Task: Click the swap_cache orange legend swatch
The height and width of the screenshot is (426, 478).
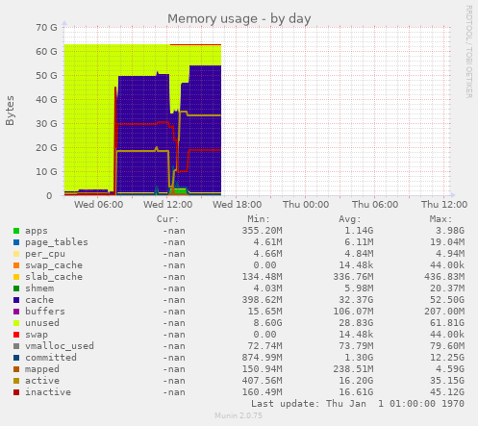Action: (x=16, y=265)
